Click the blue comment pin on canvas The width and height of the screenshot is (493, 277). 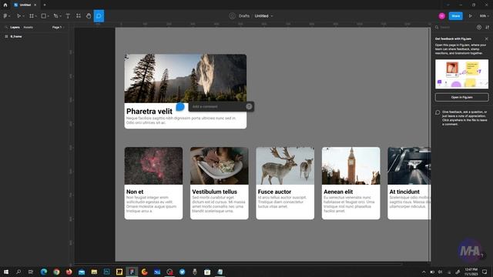179,107
